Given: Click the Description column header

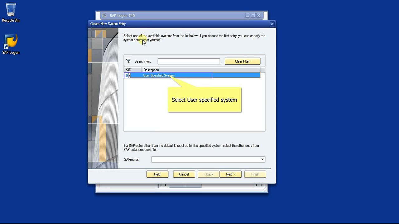Looking at the screenshot, I should pos(201,70).
